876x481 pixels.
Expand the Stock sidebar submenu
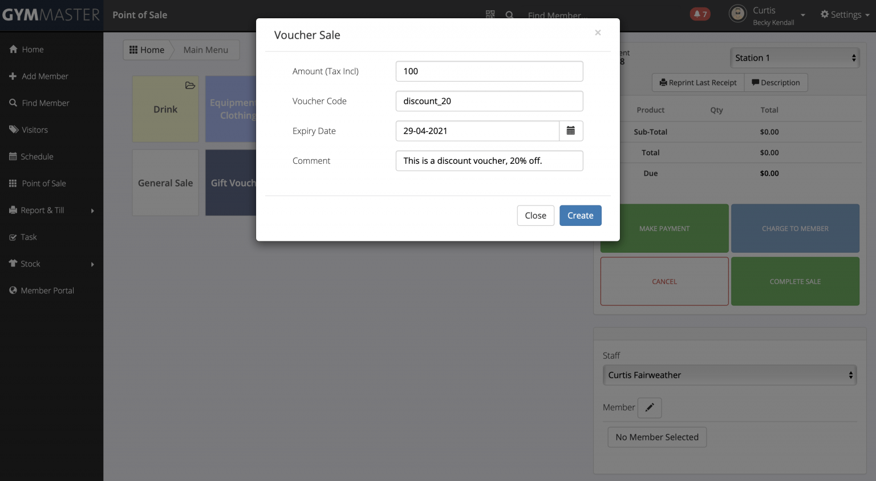(51, 264)
